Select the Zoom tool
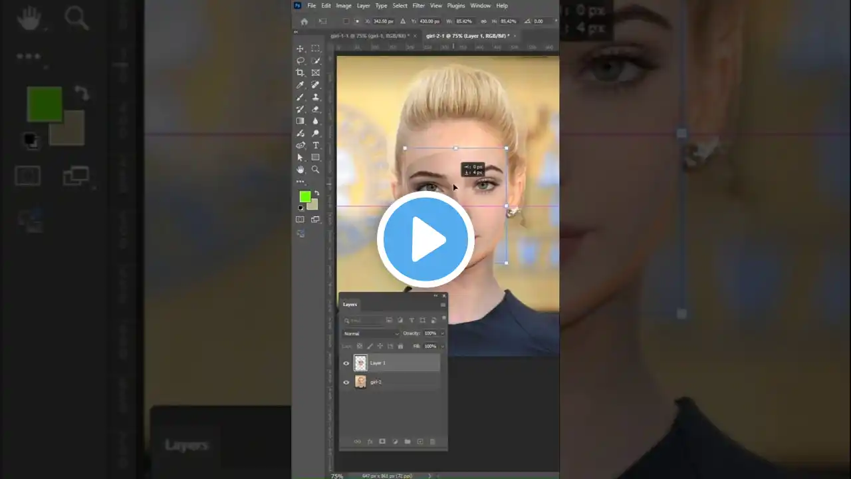This screenshot has width=851, height=479. (x=316, y=170)
